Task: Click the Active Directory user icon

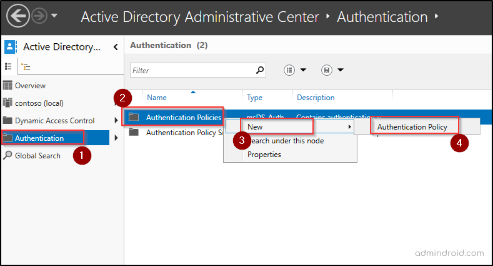Action: pyautogui.click(x=10, y=47)
